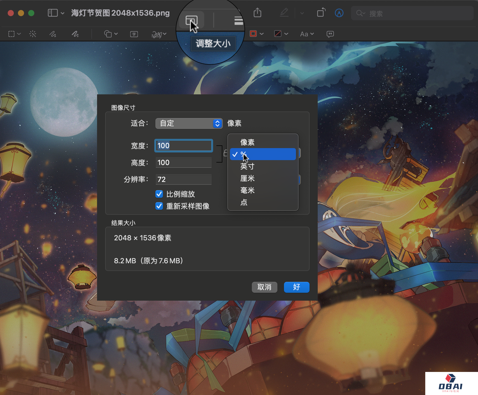
Task: Click the Adjust Size toolbar icon
Action: click(192, 21)
